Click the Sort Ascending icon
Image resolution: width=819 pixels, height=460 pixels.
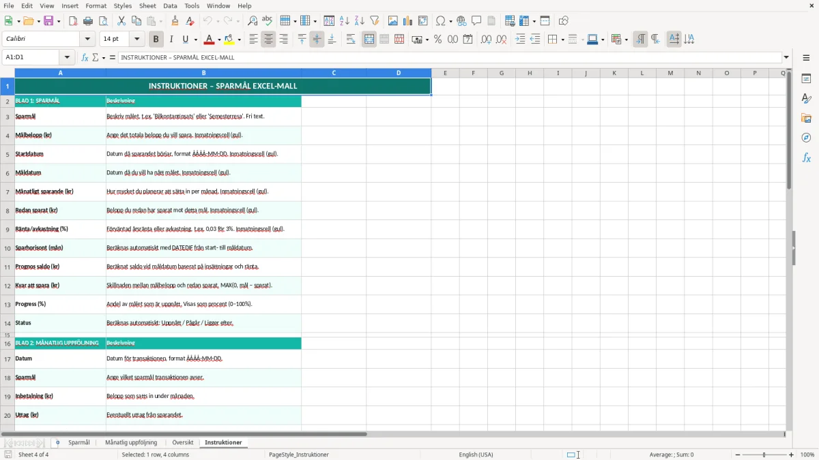tap(345, 21)
